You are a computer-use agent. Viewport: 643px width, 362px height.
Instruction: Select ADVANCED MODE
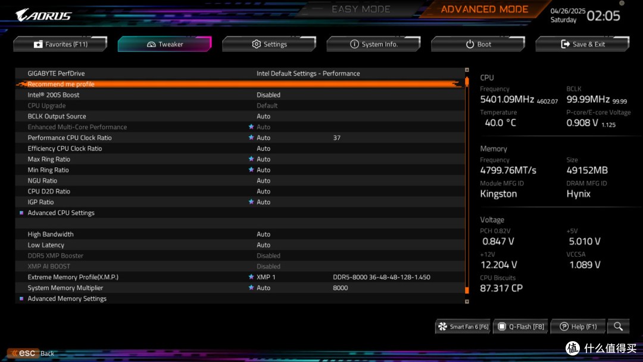(484, 9)
